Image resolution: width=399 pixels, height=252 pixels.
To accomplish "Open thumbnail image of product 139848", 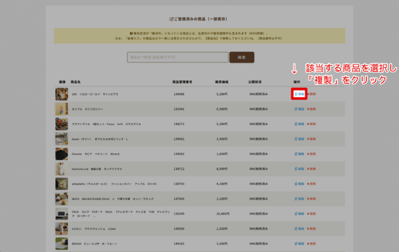I will 62,94.
